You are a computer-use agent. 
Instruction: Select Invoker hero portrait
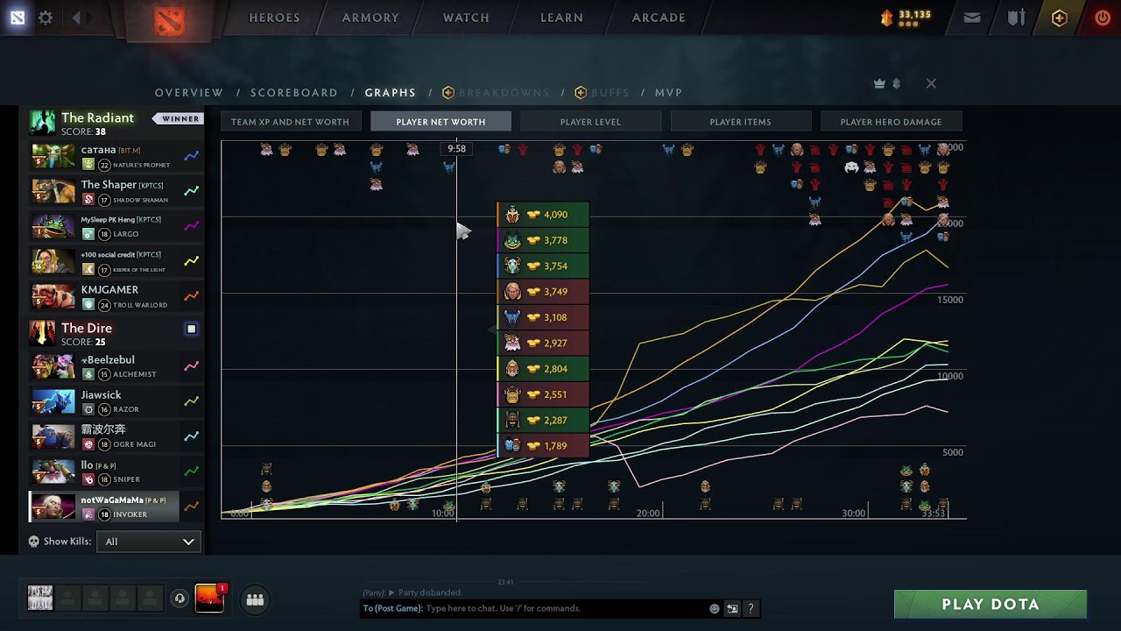(x=53, y=507)
